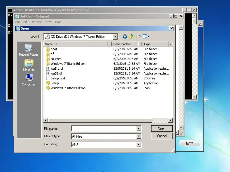Screen dimensions: 230x172
Task: Click the ANSI value in Encoding box
Action: tap(76, 144)
